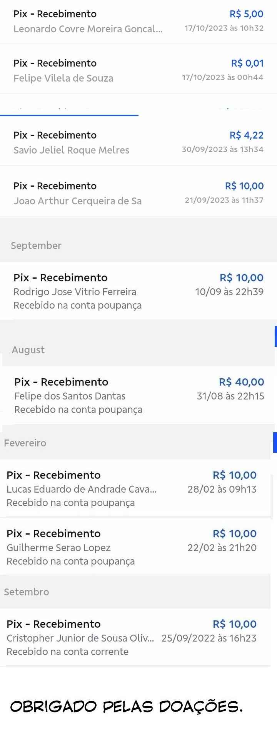Click the blue horizontal indicator line
The image size is (277, 732).
pyautogui.click(x=69, y=115)
